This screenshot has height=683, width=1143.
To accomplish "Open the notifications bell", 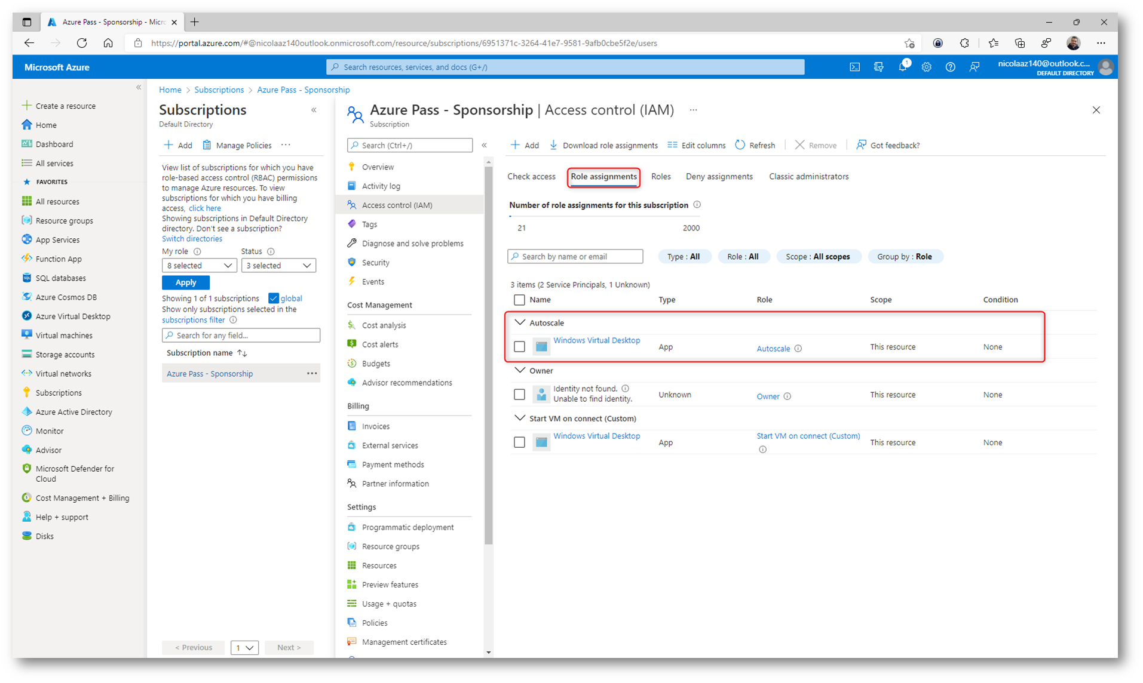I will coord(903,67).
